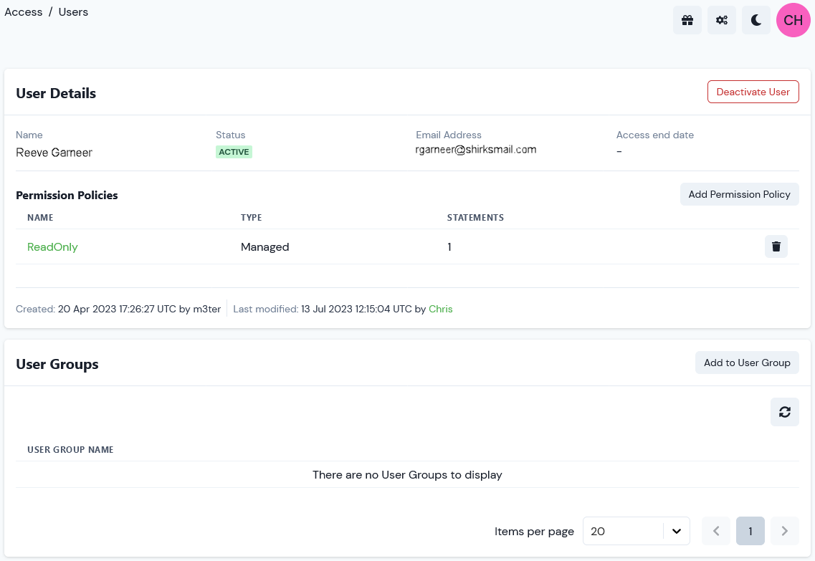The image size is (815, 561).
Task: Click the USER GROUP NAME column header
Action: (x=70, y=450)
